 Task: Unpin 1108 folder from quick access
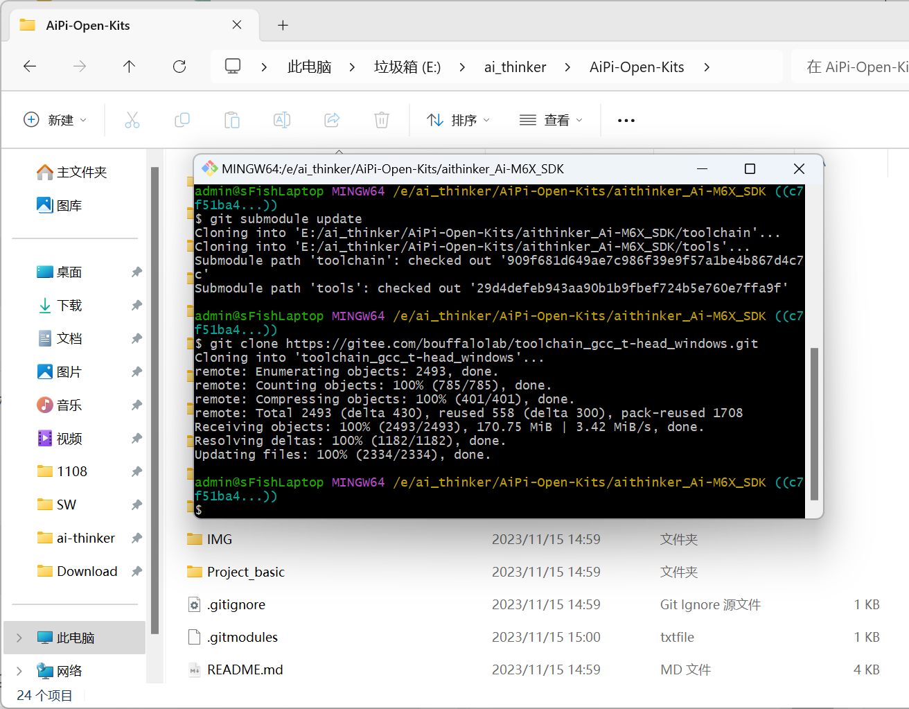click(x=136, y=472)
